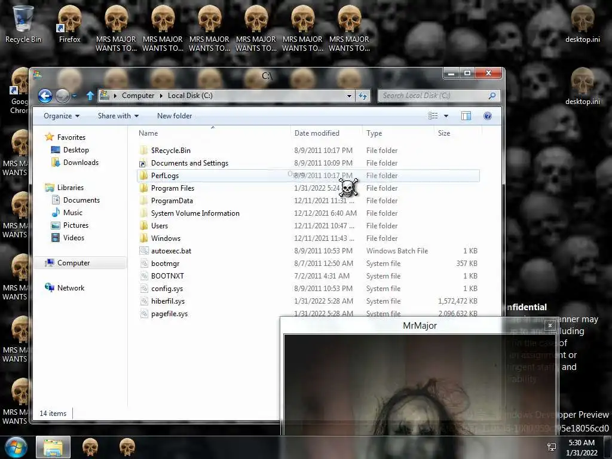Select the System Volume Information folder
Image resolution: width=612 pixels, height=459 pixels.
(195, 213)
